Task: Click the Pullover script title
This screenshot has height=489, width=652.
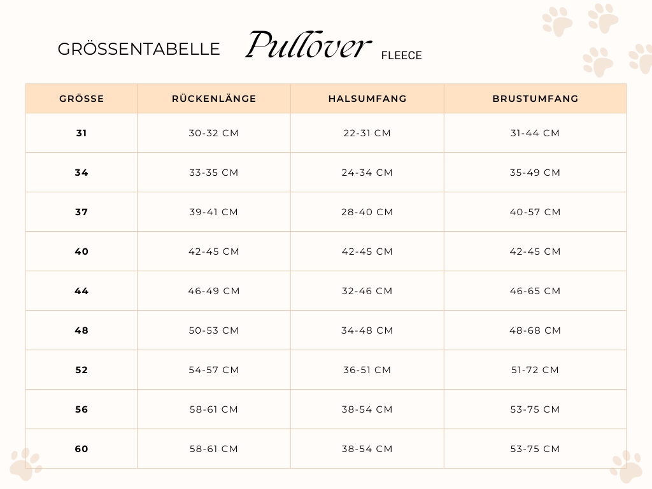Action: (x=308, y=45)
